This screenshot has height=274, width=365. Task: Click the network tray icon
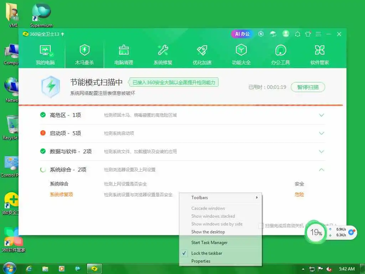(312, 269)
